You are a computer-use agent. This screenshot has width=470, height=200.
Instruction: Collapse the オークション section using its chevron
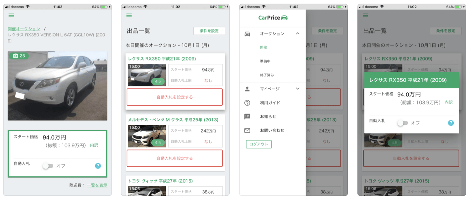coord(298,34)
